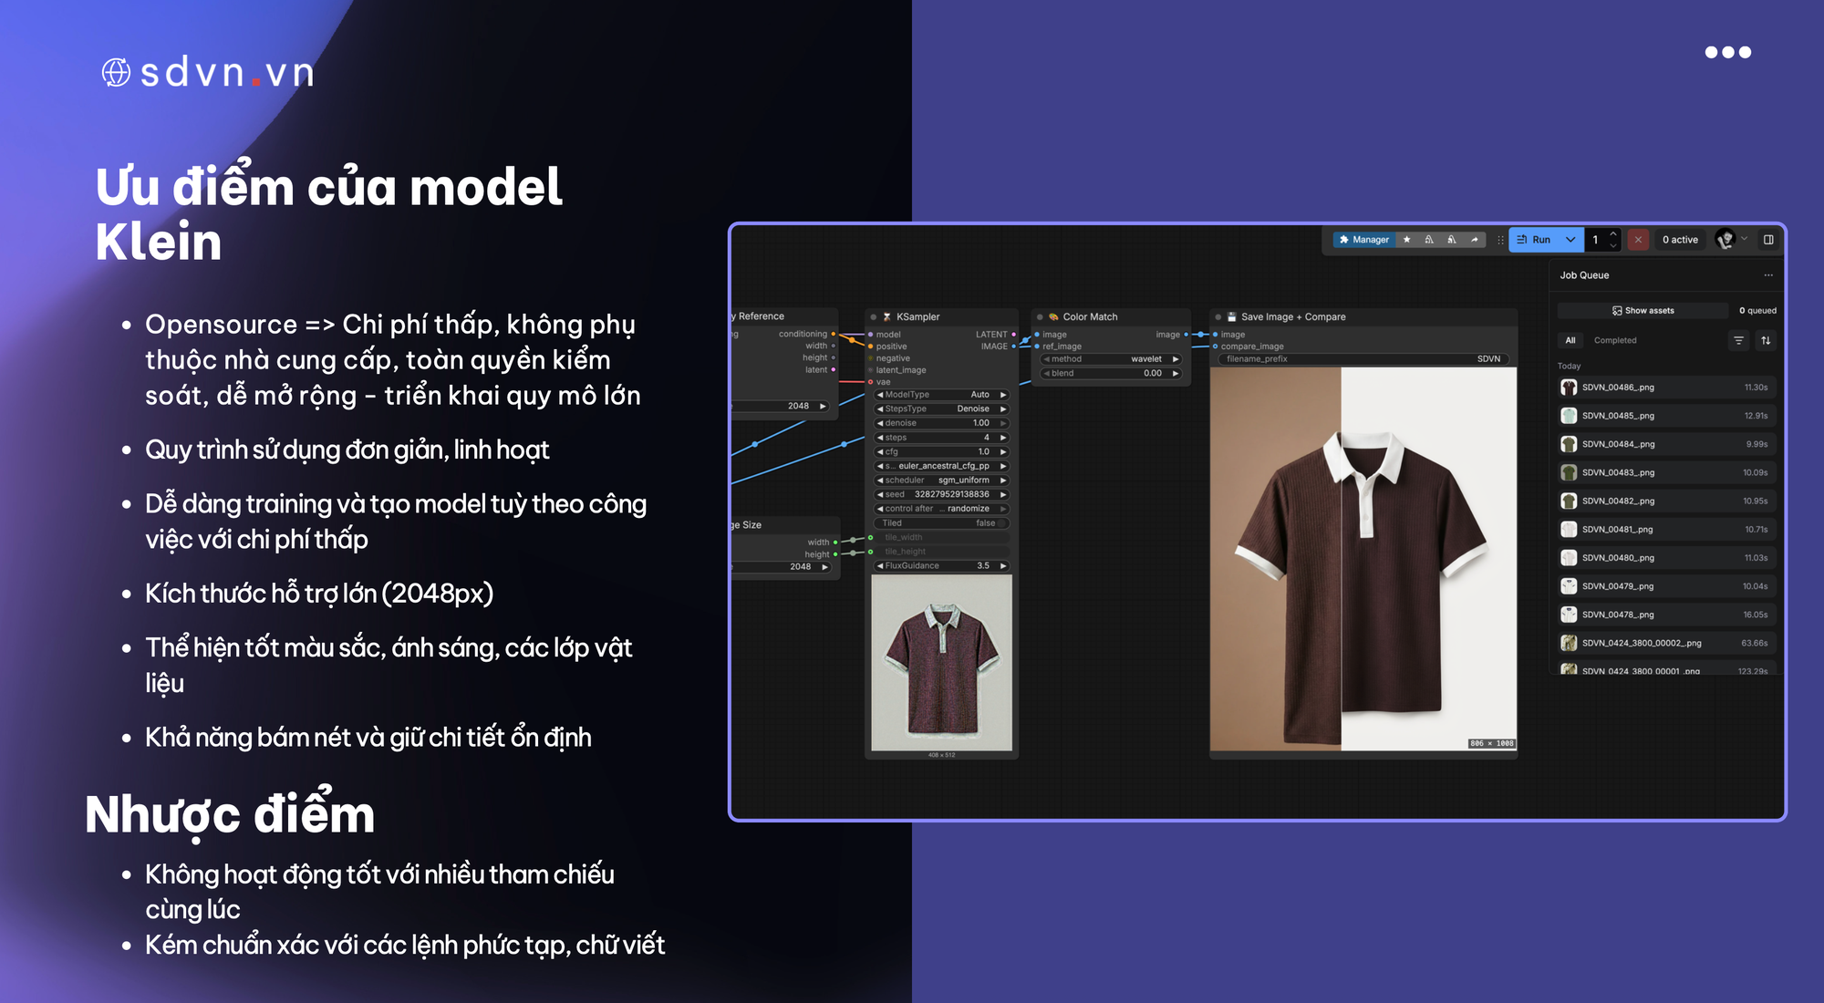Viewport: 1824px width, 1003px height.
Task: Increment steps with its right arrow
Action: (x=1003, y=438)
